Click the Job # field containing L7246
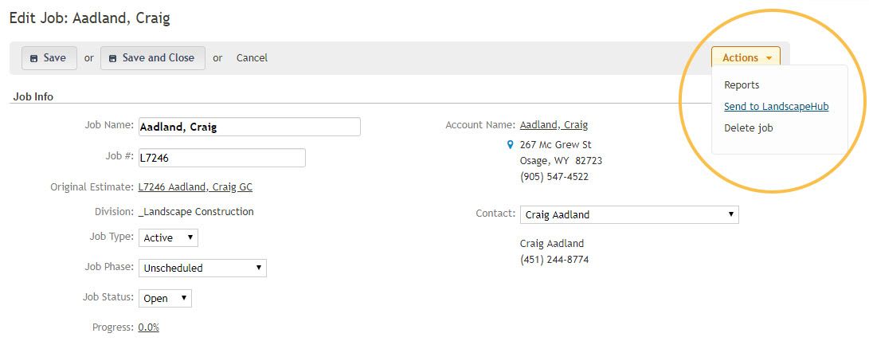 coord(221,158)
